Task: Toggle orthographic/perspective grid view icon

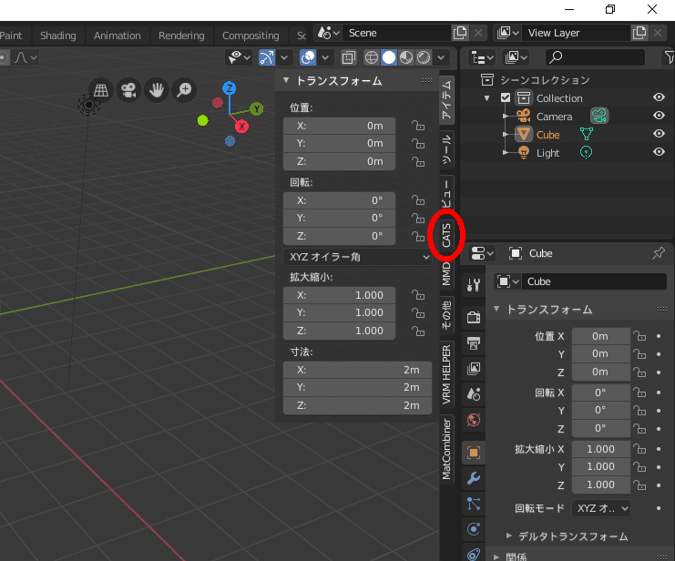Action: (x=101, y=90)
